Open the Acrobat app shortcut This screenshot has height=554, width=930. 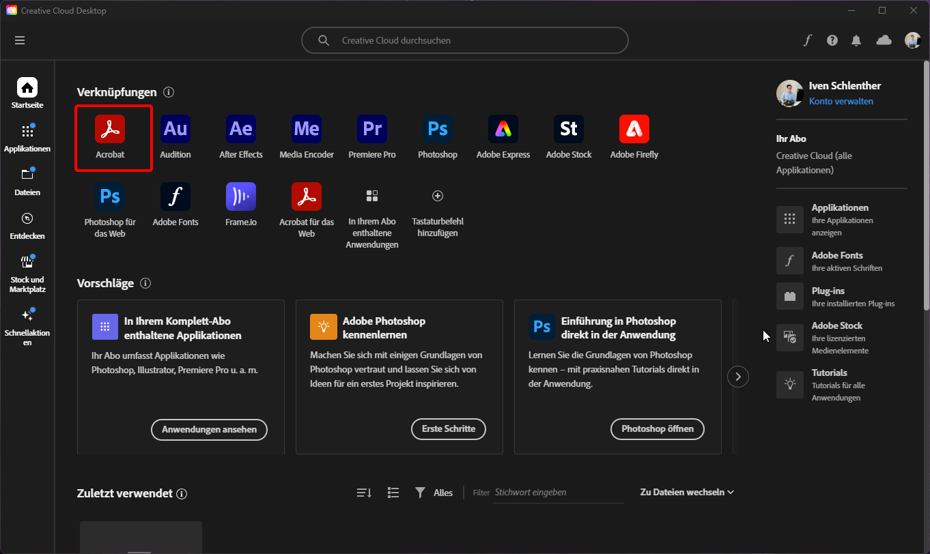click(x=110, y=129)
